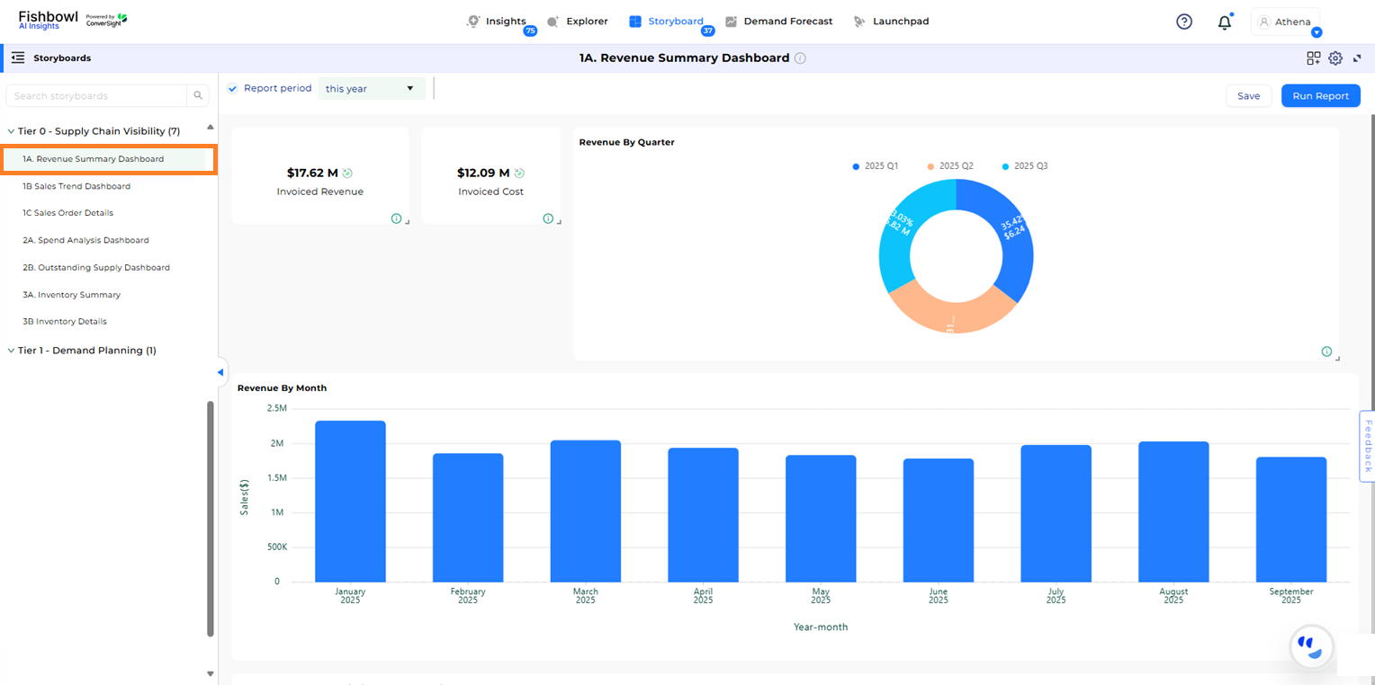Save the Revenue Summary Dashboard

click(x=1248, y=95)
